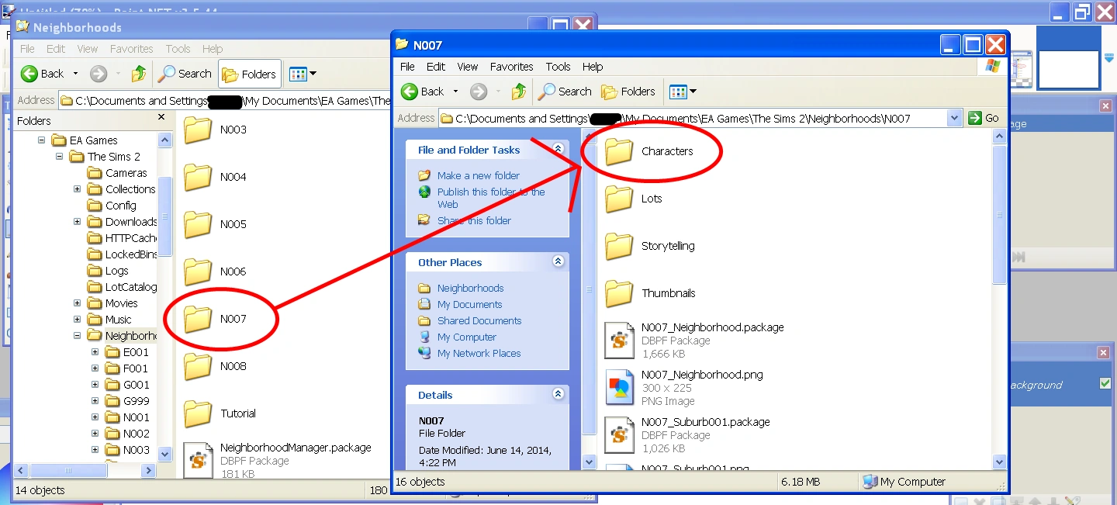Expand Downloads tree node
1117x505 pixels.
(77, 222)
